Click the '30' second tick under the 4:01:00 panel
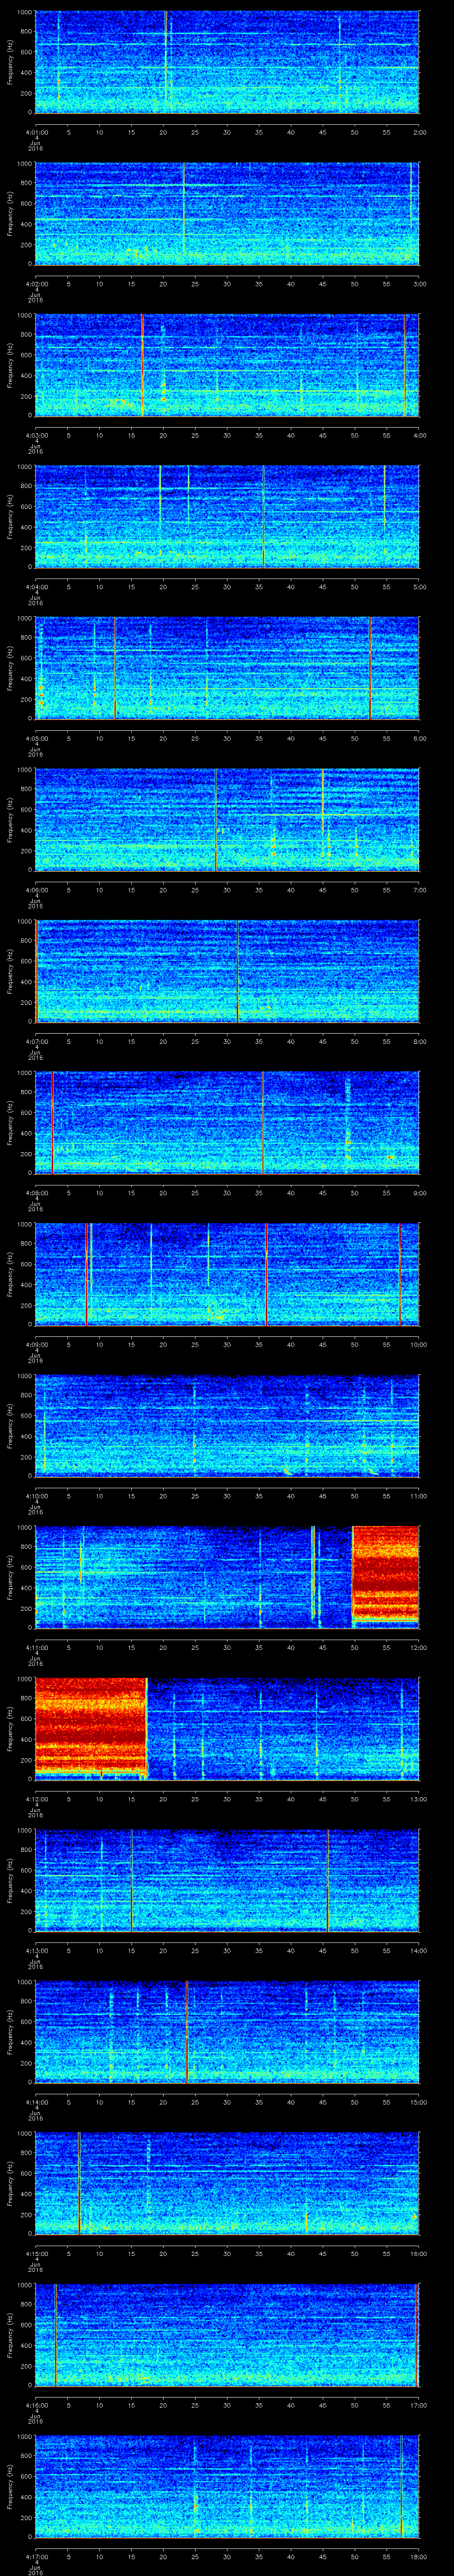This screenshot has height=2576, width=454. click(227, 131)
